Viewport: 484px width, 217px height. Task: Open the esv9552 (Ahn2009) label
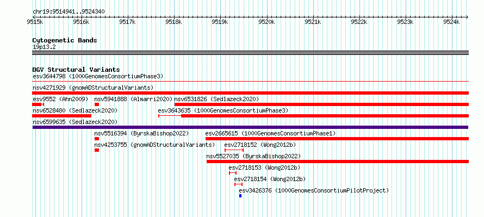[60, 99]
